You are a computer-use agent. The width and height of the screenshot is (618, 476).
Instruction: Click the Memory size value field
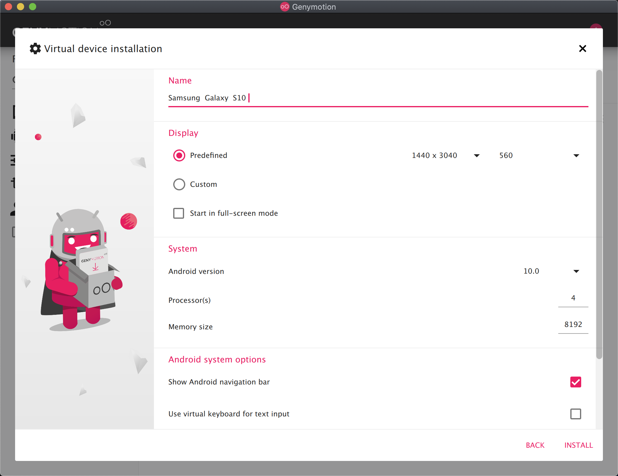point(573,325)
